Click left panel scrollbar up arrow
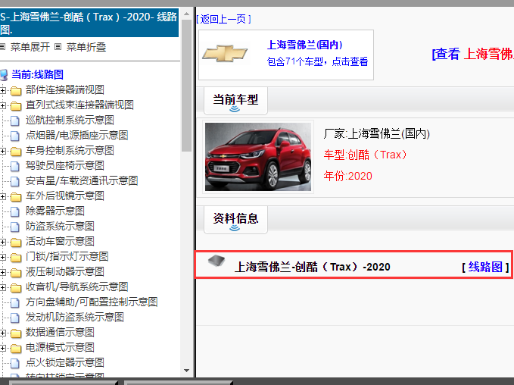 (186, 14)
